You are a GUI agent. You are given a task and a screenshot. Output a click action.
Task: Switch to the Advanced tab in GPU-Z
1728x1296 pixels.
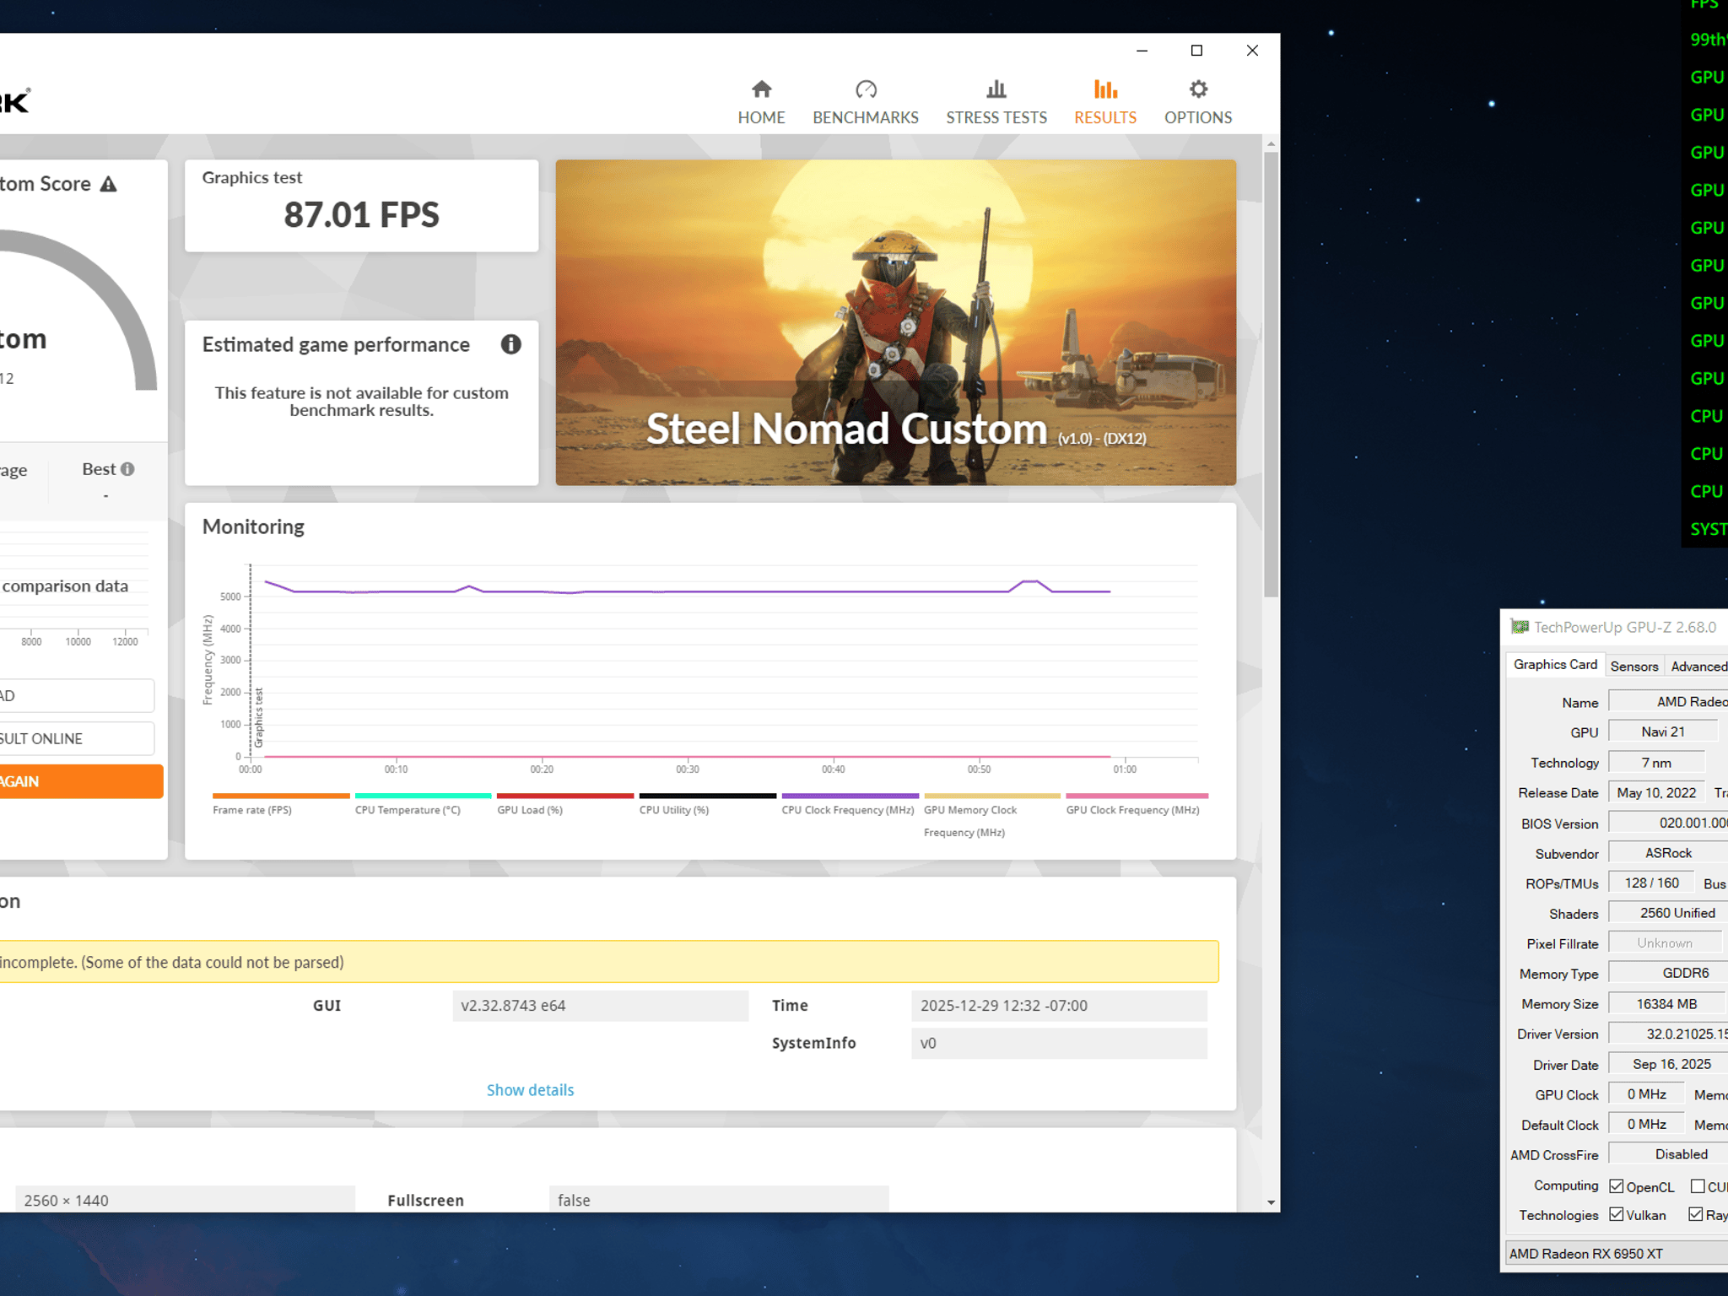point(1698,666)
